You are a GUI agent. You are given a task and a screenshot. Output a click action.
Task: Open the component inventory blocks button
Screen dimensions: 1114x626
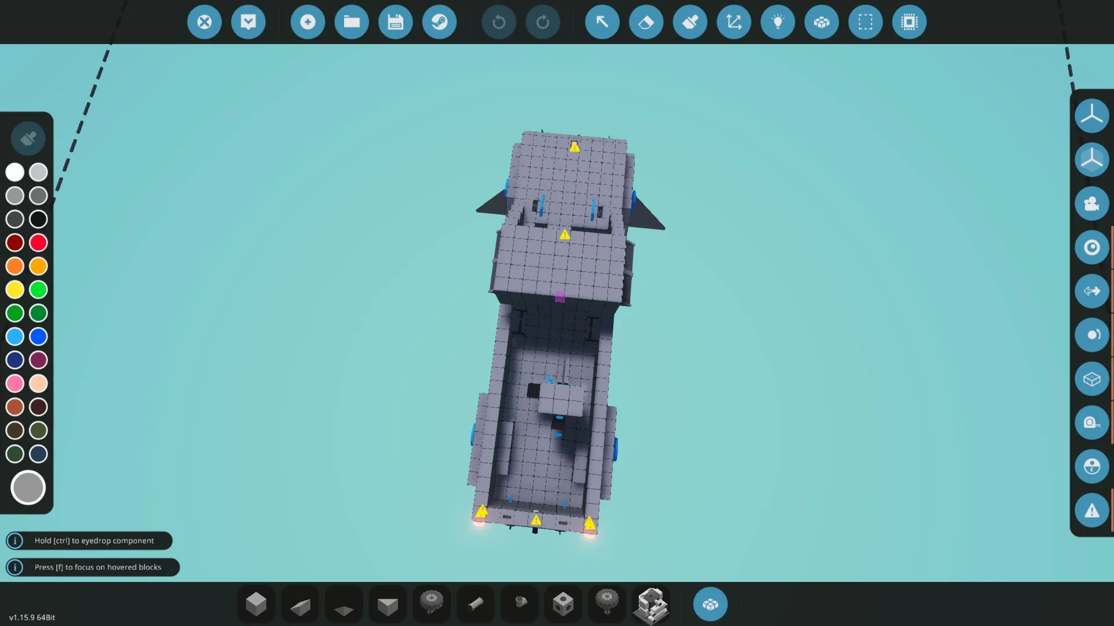point(710,605)
